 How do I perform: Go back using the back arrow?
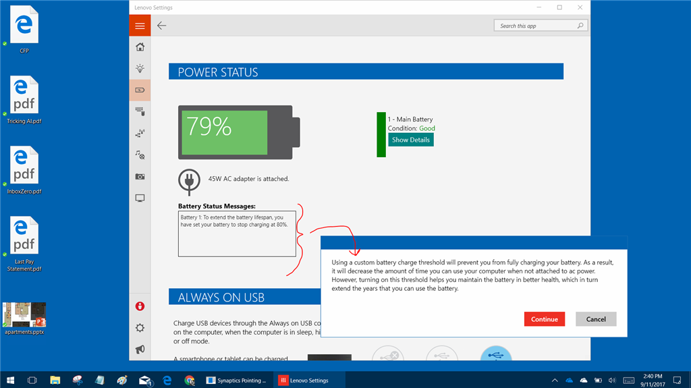162,26
